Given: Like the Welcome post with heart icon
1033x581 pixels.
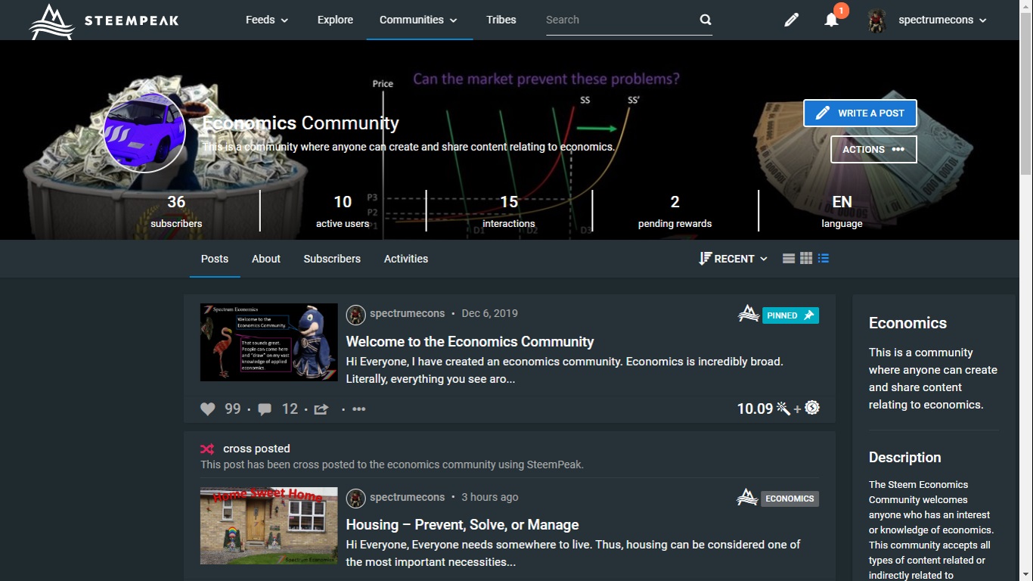Looking at the screenshot, I should tap(208, 409).
